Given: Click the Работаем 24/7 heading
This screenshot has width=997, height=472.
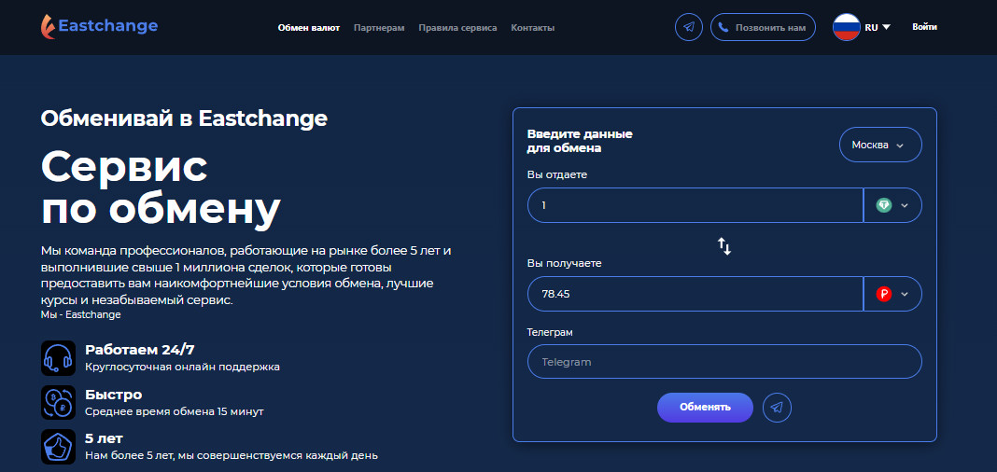Looking at the screenshot, I should click(139, 350).
